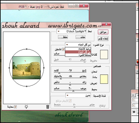
Task: Click the bottom handle of light circle
Action: tap(27, 86)
